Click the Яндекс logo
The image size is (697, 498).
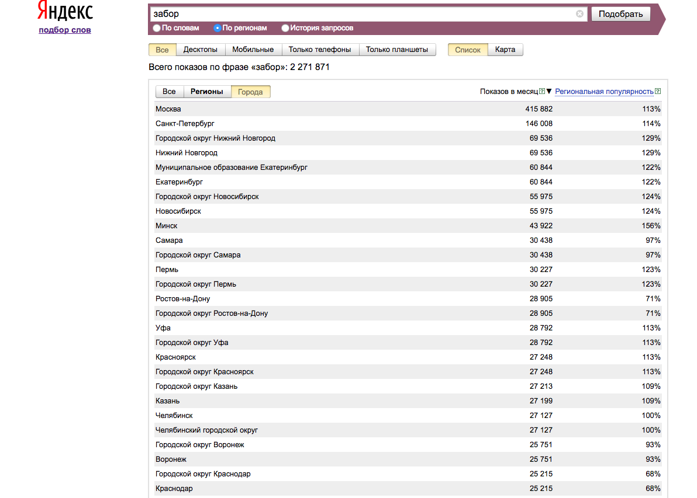pyautogui.click(x=65, y=12)
